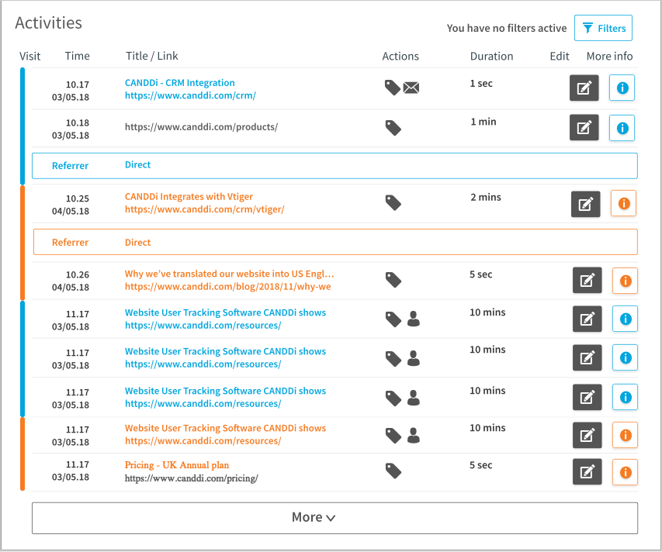Show info for translated website blog activity
662x552 pixels.
(x=625, y=281)
